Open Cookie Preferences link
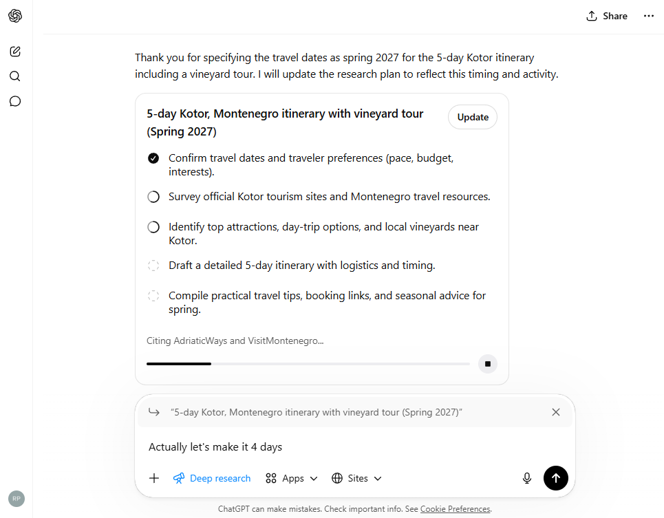 (x=455, y=509)
